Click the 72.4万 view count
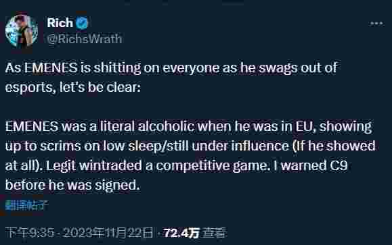392x245 pixels. tap(181, 233)
